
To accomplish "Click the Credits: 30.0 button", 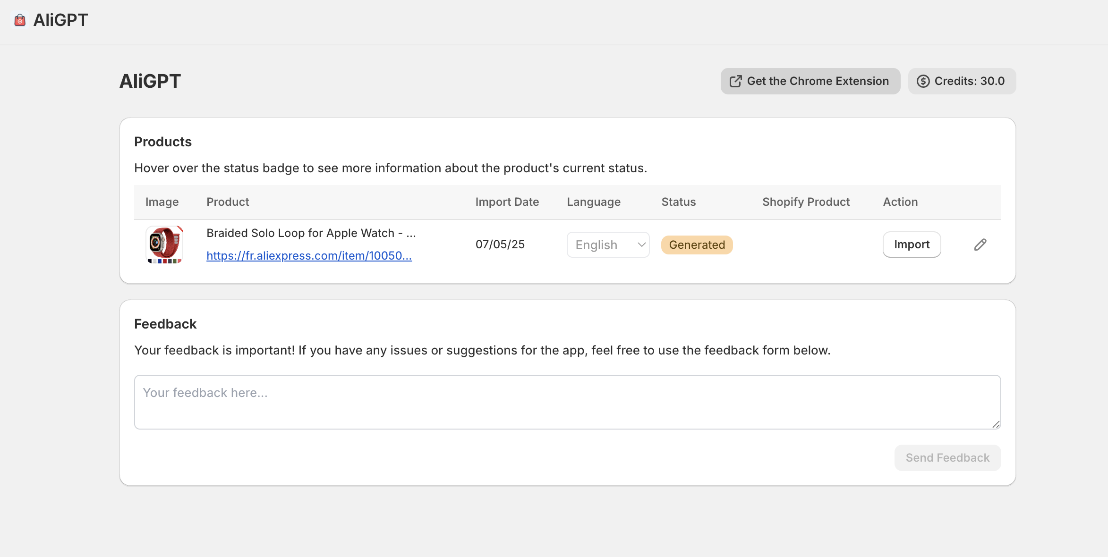I will point(962,81).
